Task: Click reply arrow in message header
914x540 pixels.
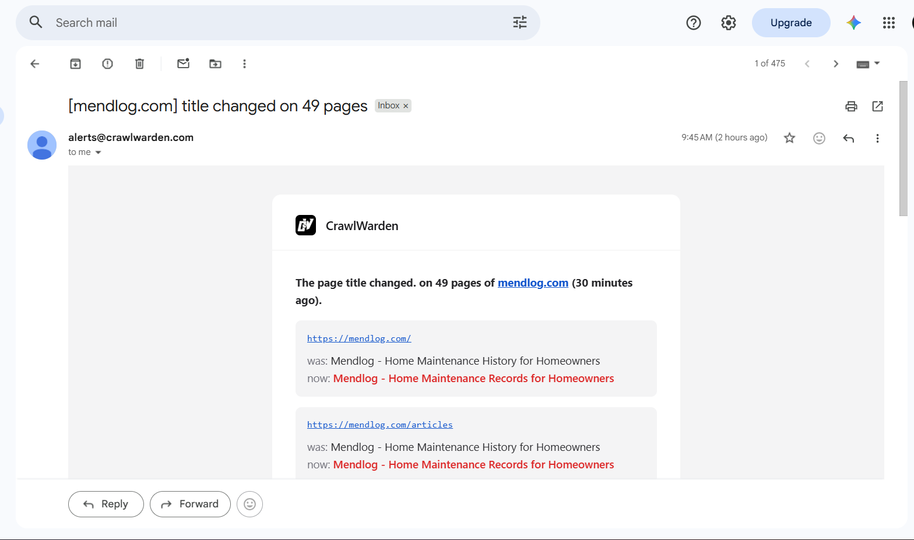Action: 849,138
